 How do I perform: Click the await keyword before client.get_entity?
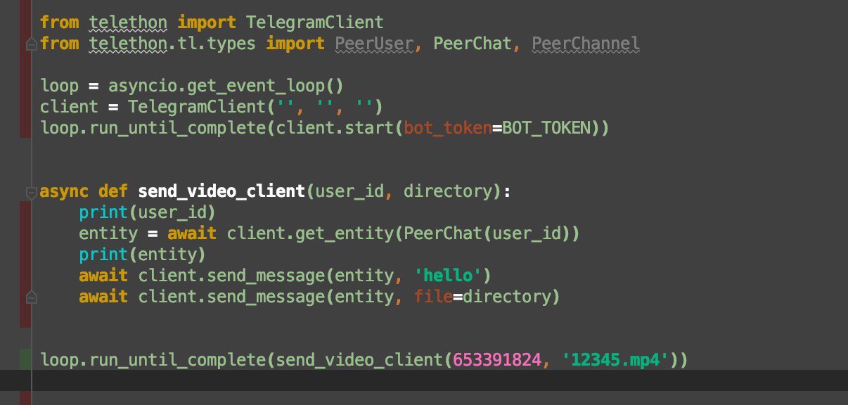191,233
